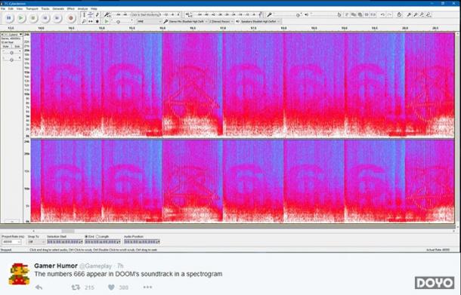Open the File menu
Viewport: 461px width, 295px height.
coord(3,9)
